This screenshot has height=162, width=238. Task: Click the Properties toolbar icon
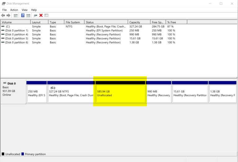tap(46, 15)
